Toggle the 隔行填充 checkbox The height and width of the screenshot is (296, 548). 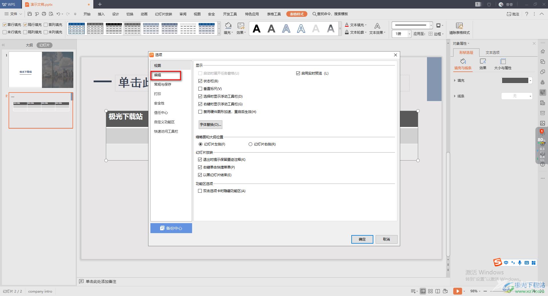point(25,25)
